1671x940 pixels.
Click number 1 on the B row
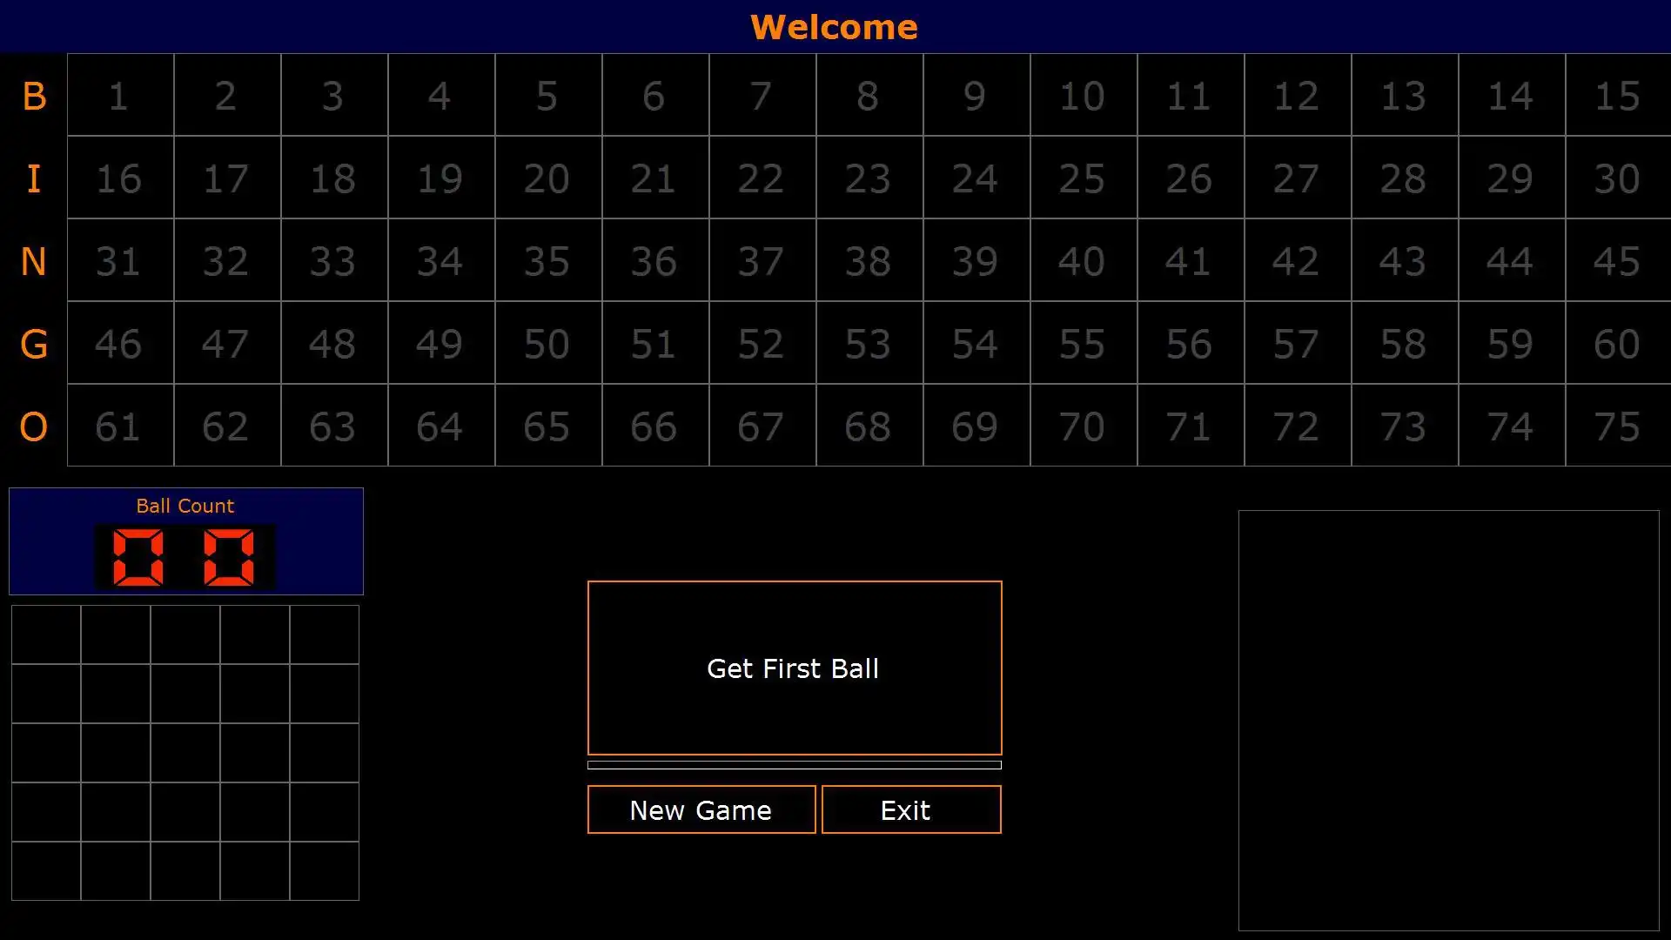117,95
